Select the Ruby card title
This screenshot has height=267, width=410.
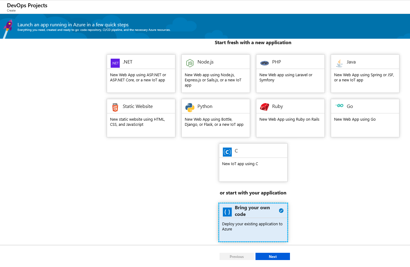(x=278, y=106)
